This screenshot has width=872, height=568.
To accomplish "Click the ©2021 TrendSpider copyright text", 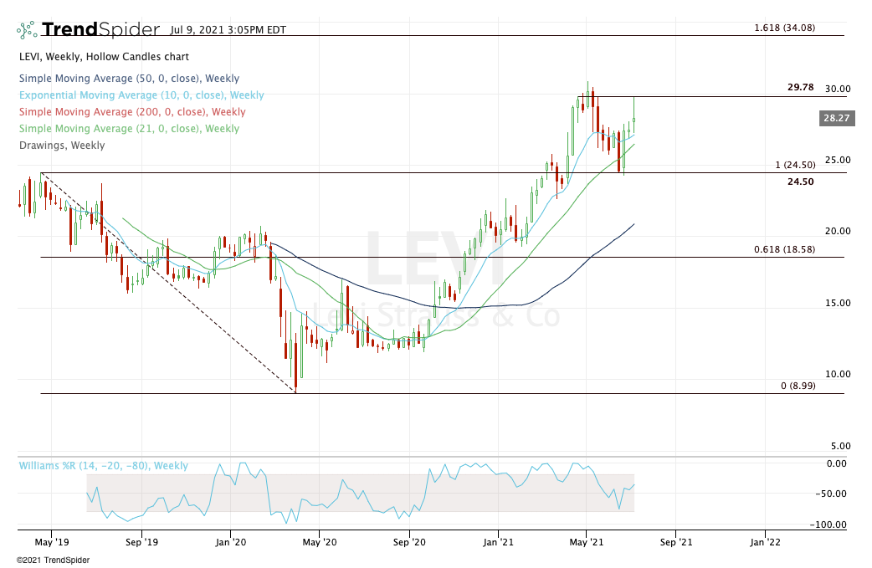I will tap(53, 560).
